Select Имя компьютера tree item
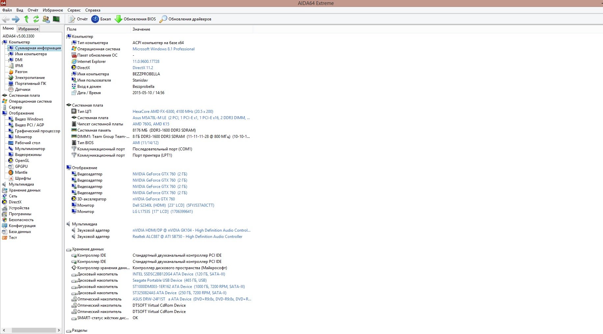 click(x=31, y=54)
